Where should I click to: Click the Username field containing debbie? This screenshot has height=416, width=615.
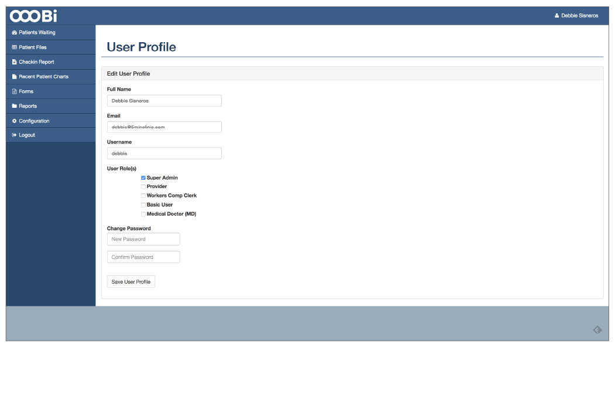coord(164,153)
